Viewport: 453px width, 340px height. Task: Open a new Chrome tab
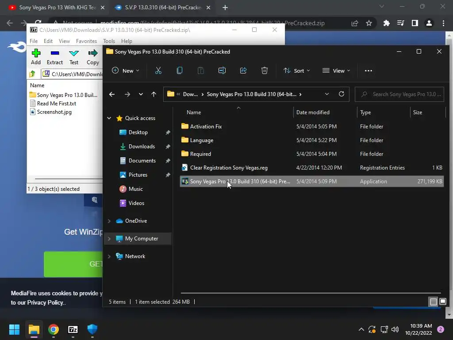coord(225,8)
